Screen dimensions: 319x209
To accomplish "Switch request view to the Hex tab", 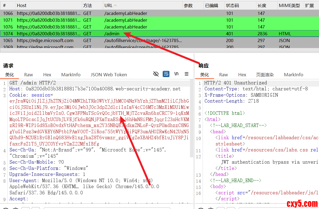I will [47, 75].
